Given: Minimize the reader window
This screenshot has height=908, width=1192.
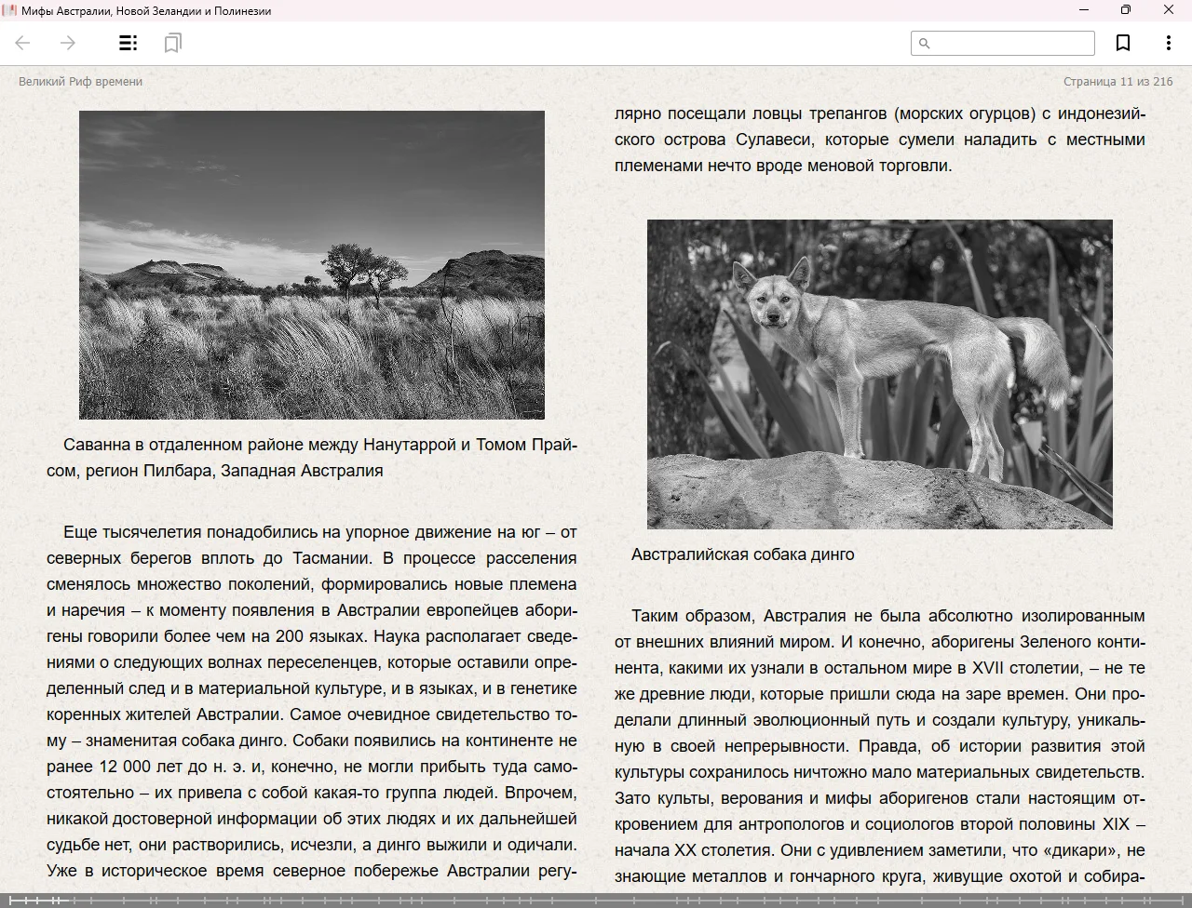Looking at the screenshot, I should point(1084,10).
